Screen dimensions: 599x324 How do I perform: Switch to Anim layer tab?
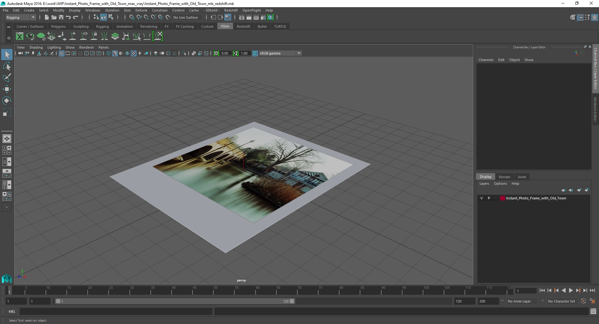(522, 177)
